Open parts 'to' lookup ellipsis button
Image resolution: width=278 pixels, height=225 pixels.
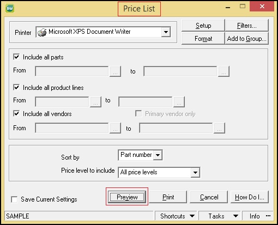pyautogui.click(x=223, y=71)
